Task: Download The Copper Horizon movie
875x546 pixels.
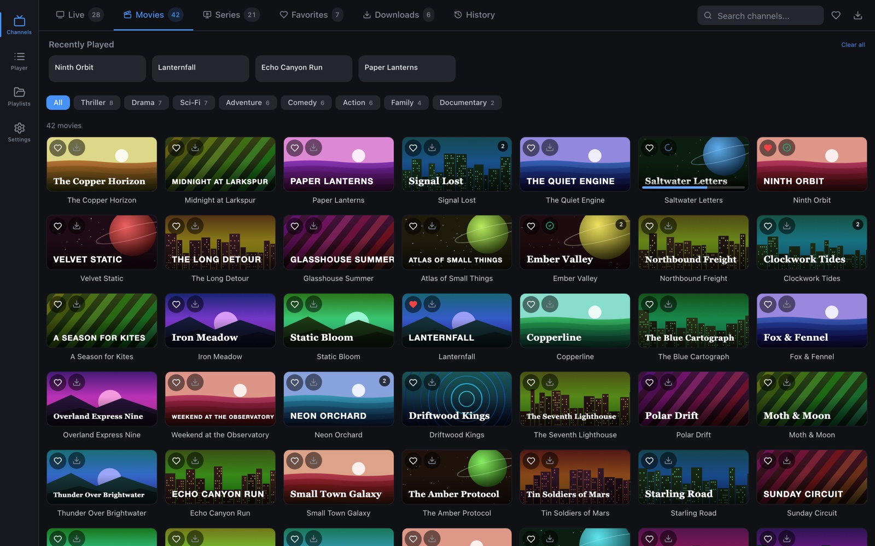Action: [77, 147]
